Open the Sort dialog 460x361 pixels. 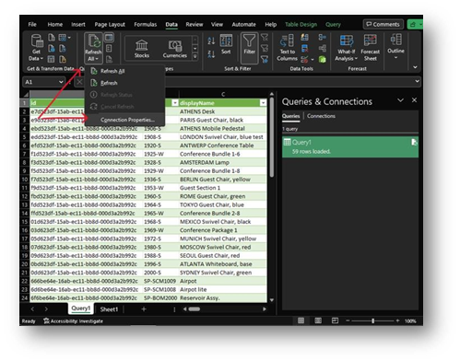(226, 44)
